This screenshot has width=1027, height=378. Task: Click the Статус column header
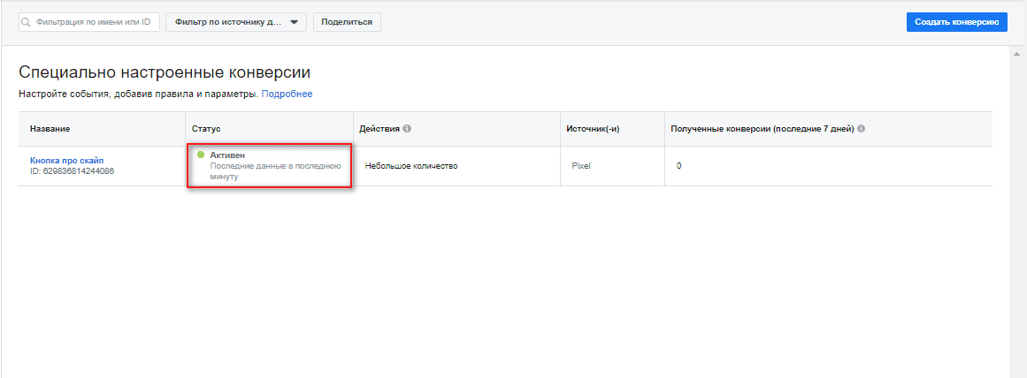[206, 129]
